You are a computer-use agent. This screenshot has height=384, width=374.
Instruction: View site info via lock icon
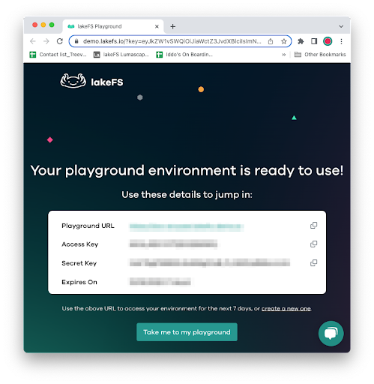click(76, 41)
